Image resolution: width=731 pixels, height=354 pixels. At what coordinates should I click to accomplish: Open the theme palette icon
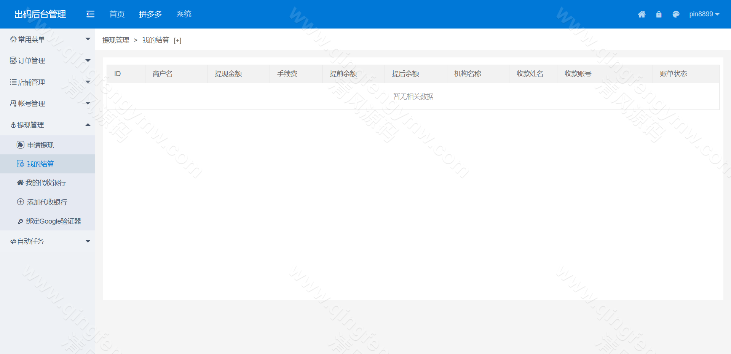(676, 14)
